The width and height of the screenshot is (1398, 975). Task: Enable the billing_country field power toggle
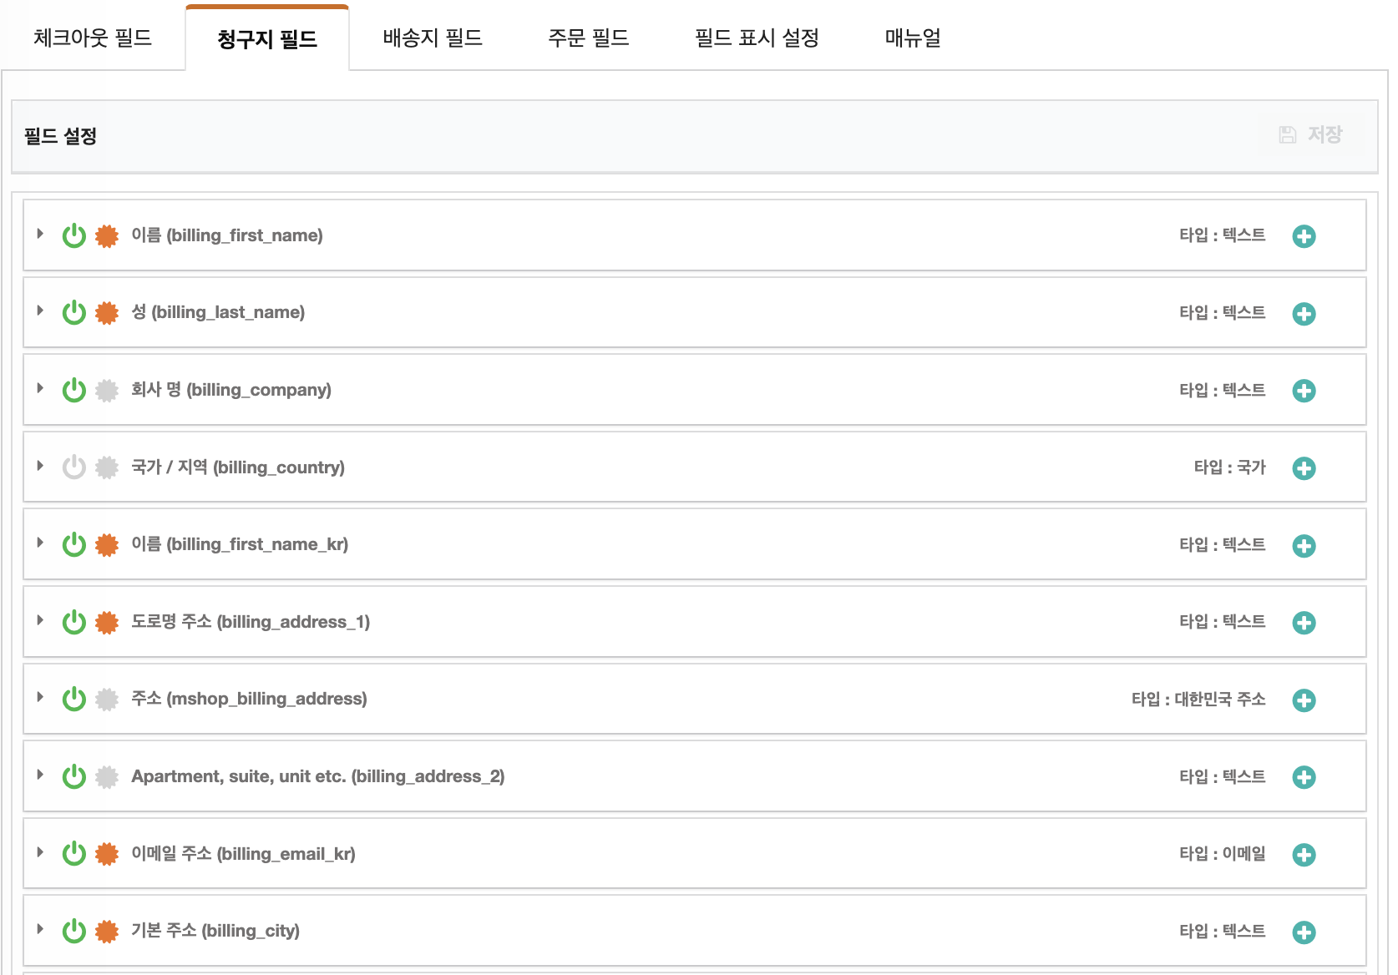74,467
